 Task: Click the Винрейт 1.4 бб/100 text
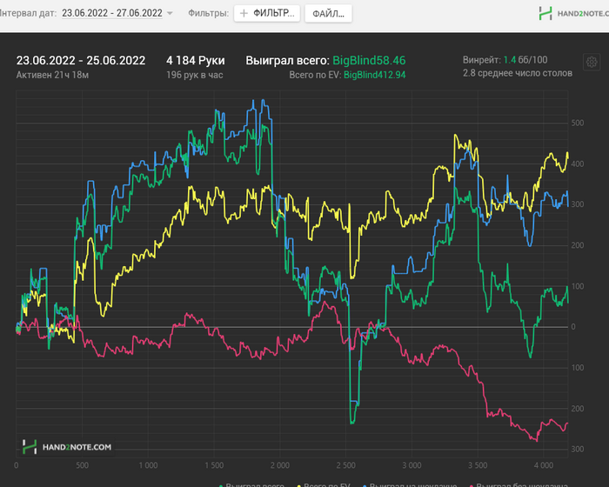[505, 60]
